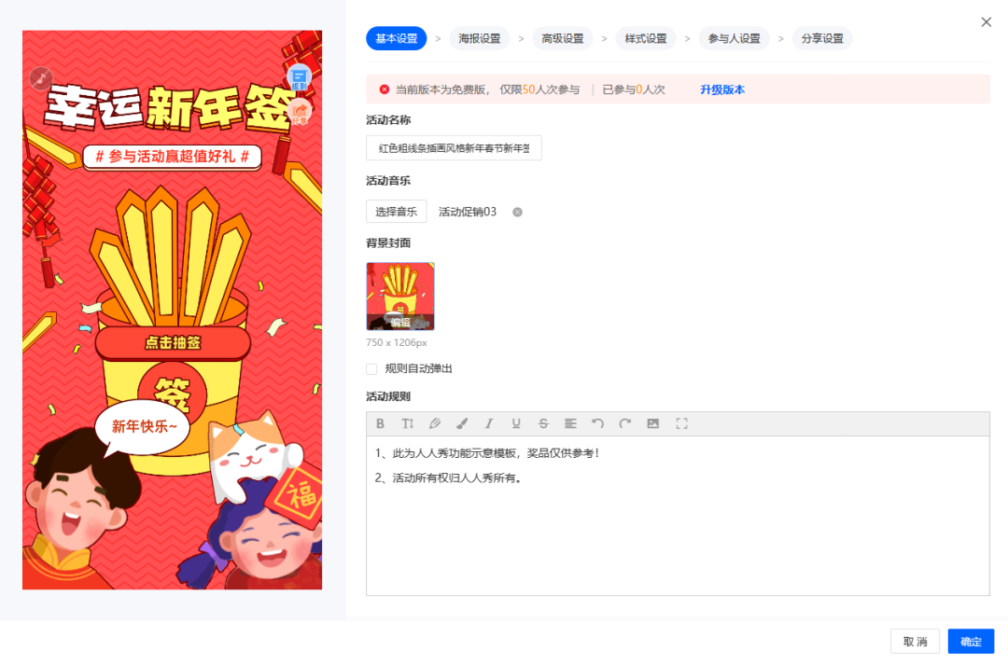Redo the last edit

click(624, 423)
